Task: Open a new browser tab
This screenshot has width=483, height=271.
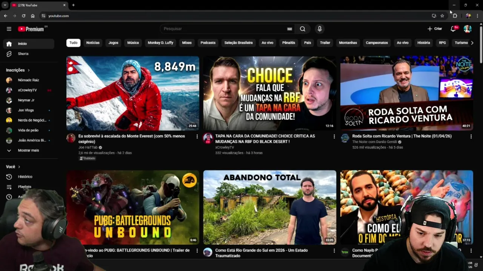Action: point(73,5)
